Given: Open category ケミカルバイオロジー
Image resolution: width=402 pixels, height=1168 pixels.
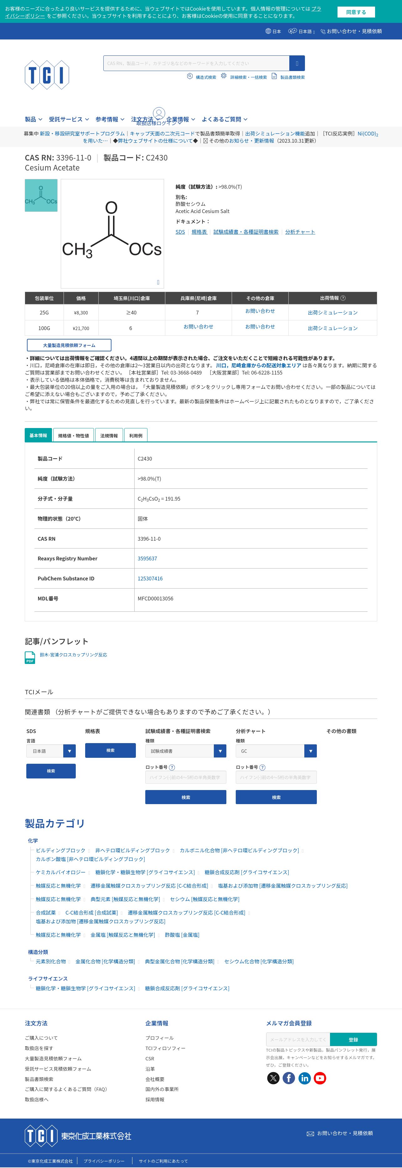Looking at the screenshot, I should pos(60,872).
